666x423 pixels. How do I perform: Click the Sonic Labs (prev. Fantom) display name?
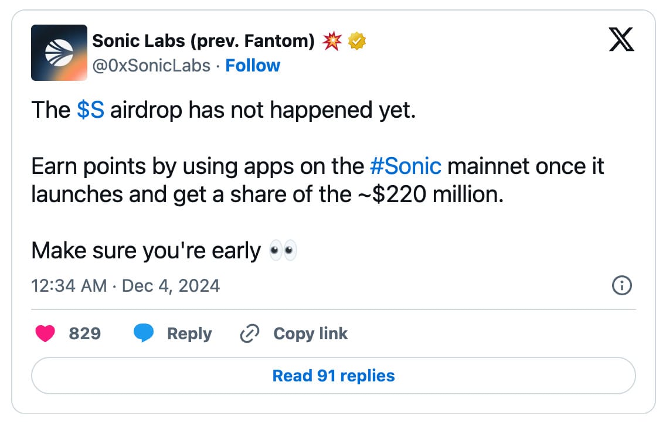[x=203, y=41]
